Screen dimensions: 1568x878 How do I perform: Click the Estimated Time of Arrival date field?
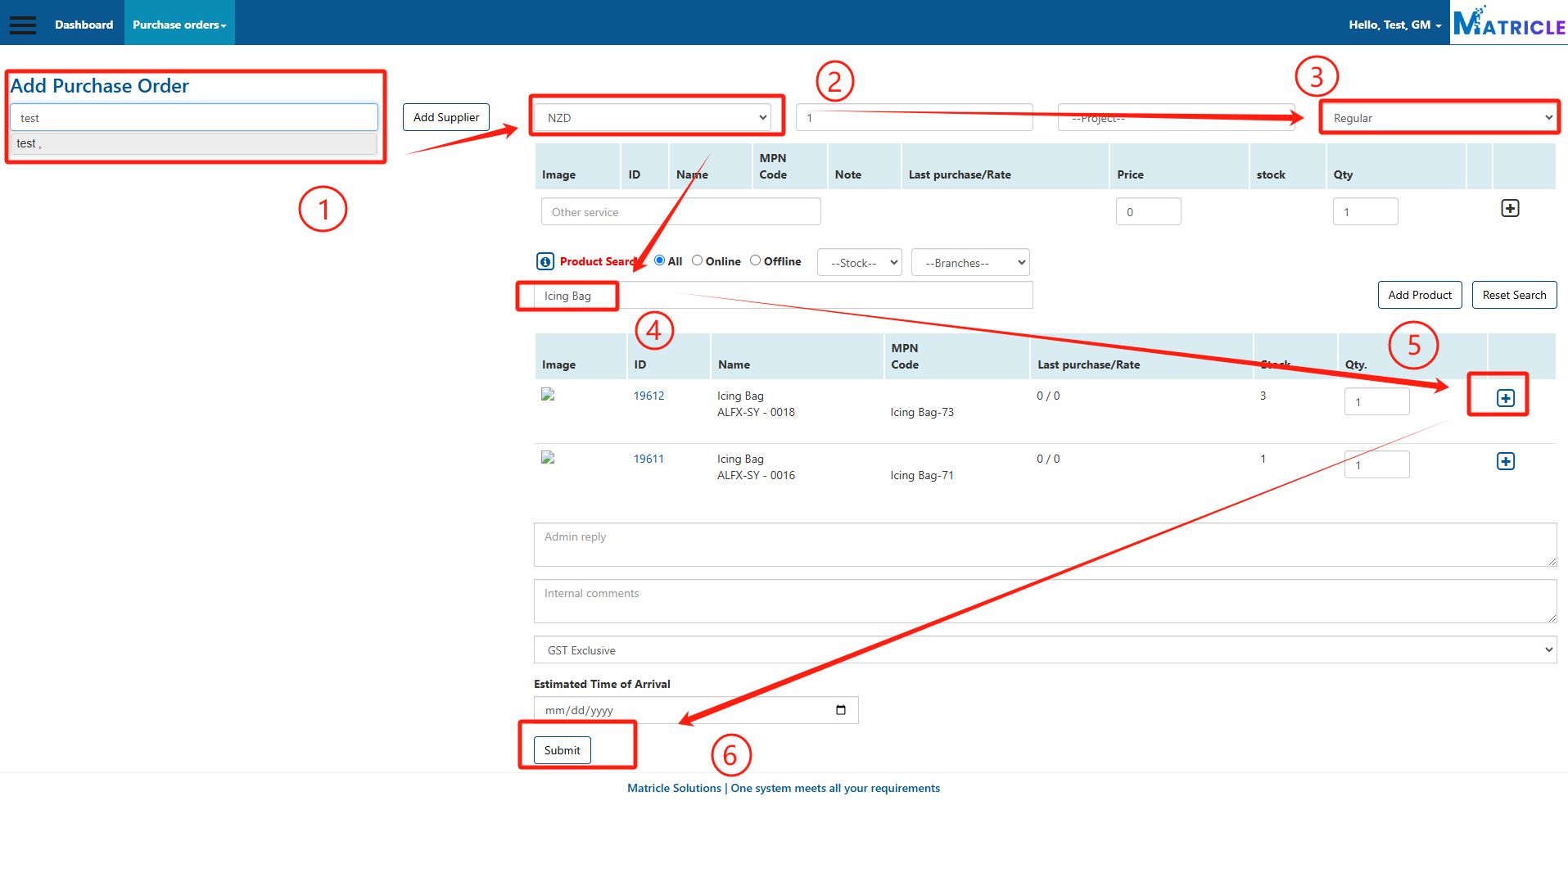(x=696, y=710)
